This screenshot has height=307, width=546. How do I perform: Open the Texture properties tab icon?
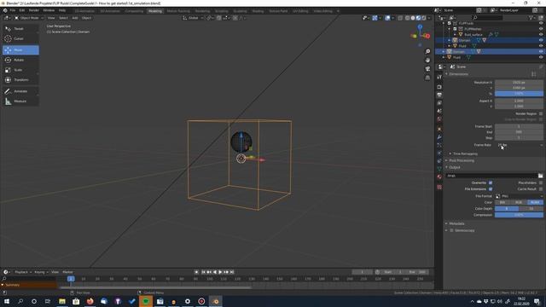pyautogui.click(x=439, y=188)
